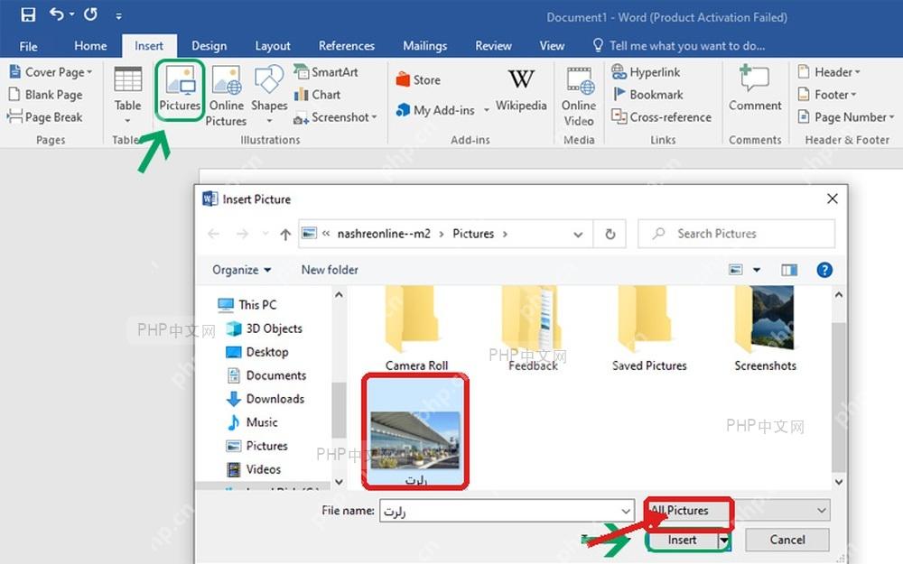This screenshot has width=903, height=564.
Task: Click the Cancel button
Action: pos(787,540)
